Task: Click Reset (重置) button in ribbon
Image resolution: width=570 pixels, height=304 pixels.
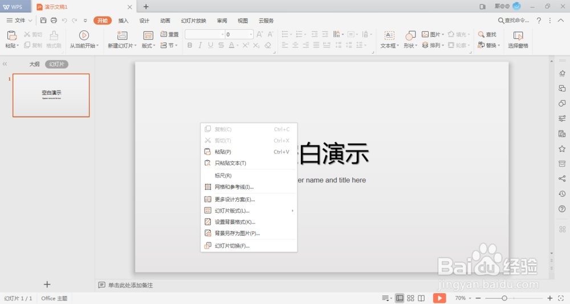Action: (169, 34)
